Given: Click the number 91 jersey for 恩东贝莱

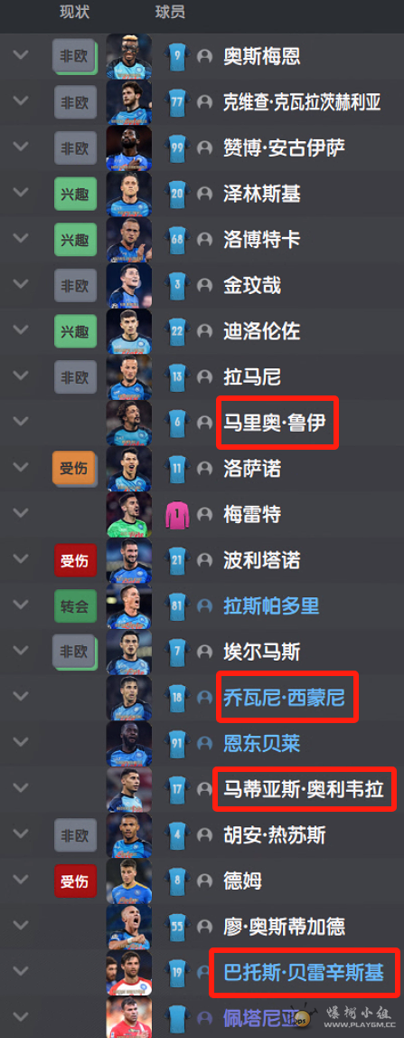Looking at the screenshot, I should coord(177,743).
